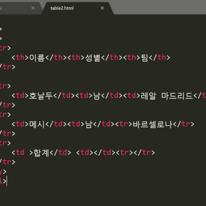Click the 레알 마드리드 text
This screenshot has height=206, width=206.
click(167, 95)
